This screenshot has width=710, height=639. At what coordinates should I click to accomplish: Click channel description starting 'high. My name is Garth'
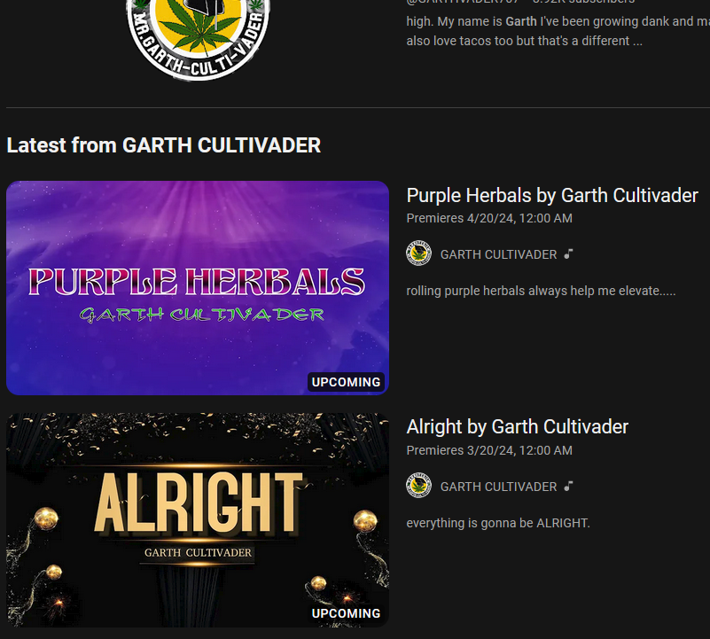coord(558,31)
